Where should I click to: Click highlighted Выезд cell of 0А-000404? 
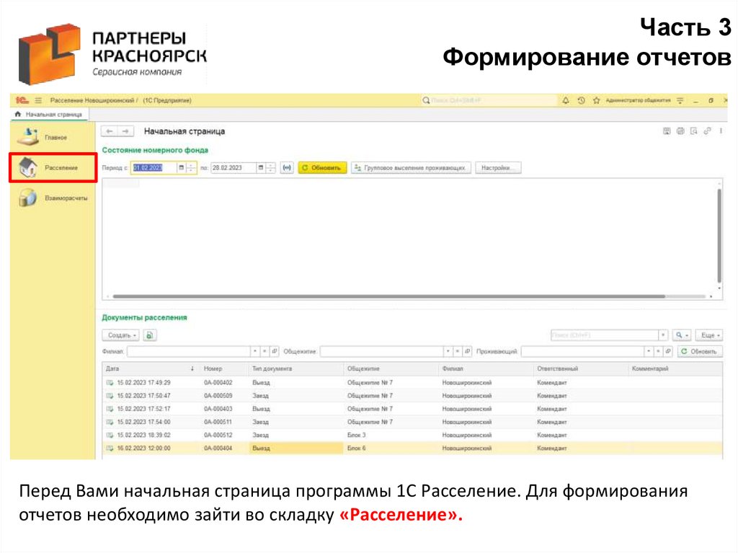(x=296, y=448)
